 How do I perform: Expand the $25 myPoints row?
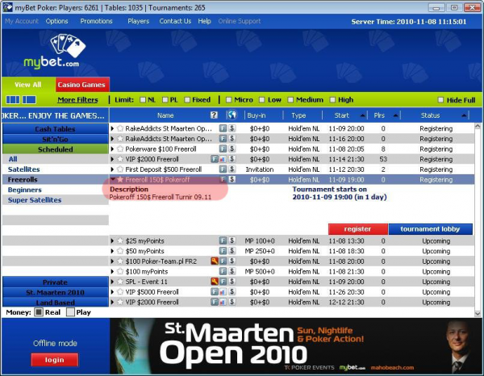(x=112, y=240)
